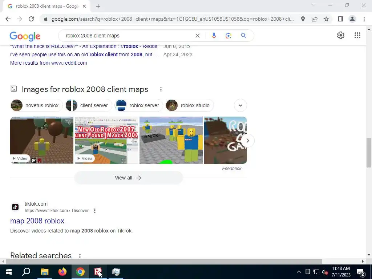The width and height of the screenshot is (372, 279).
Task: Open Chrome tab search chevron
Action: coord(314,5)
